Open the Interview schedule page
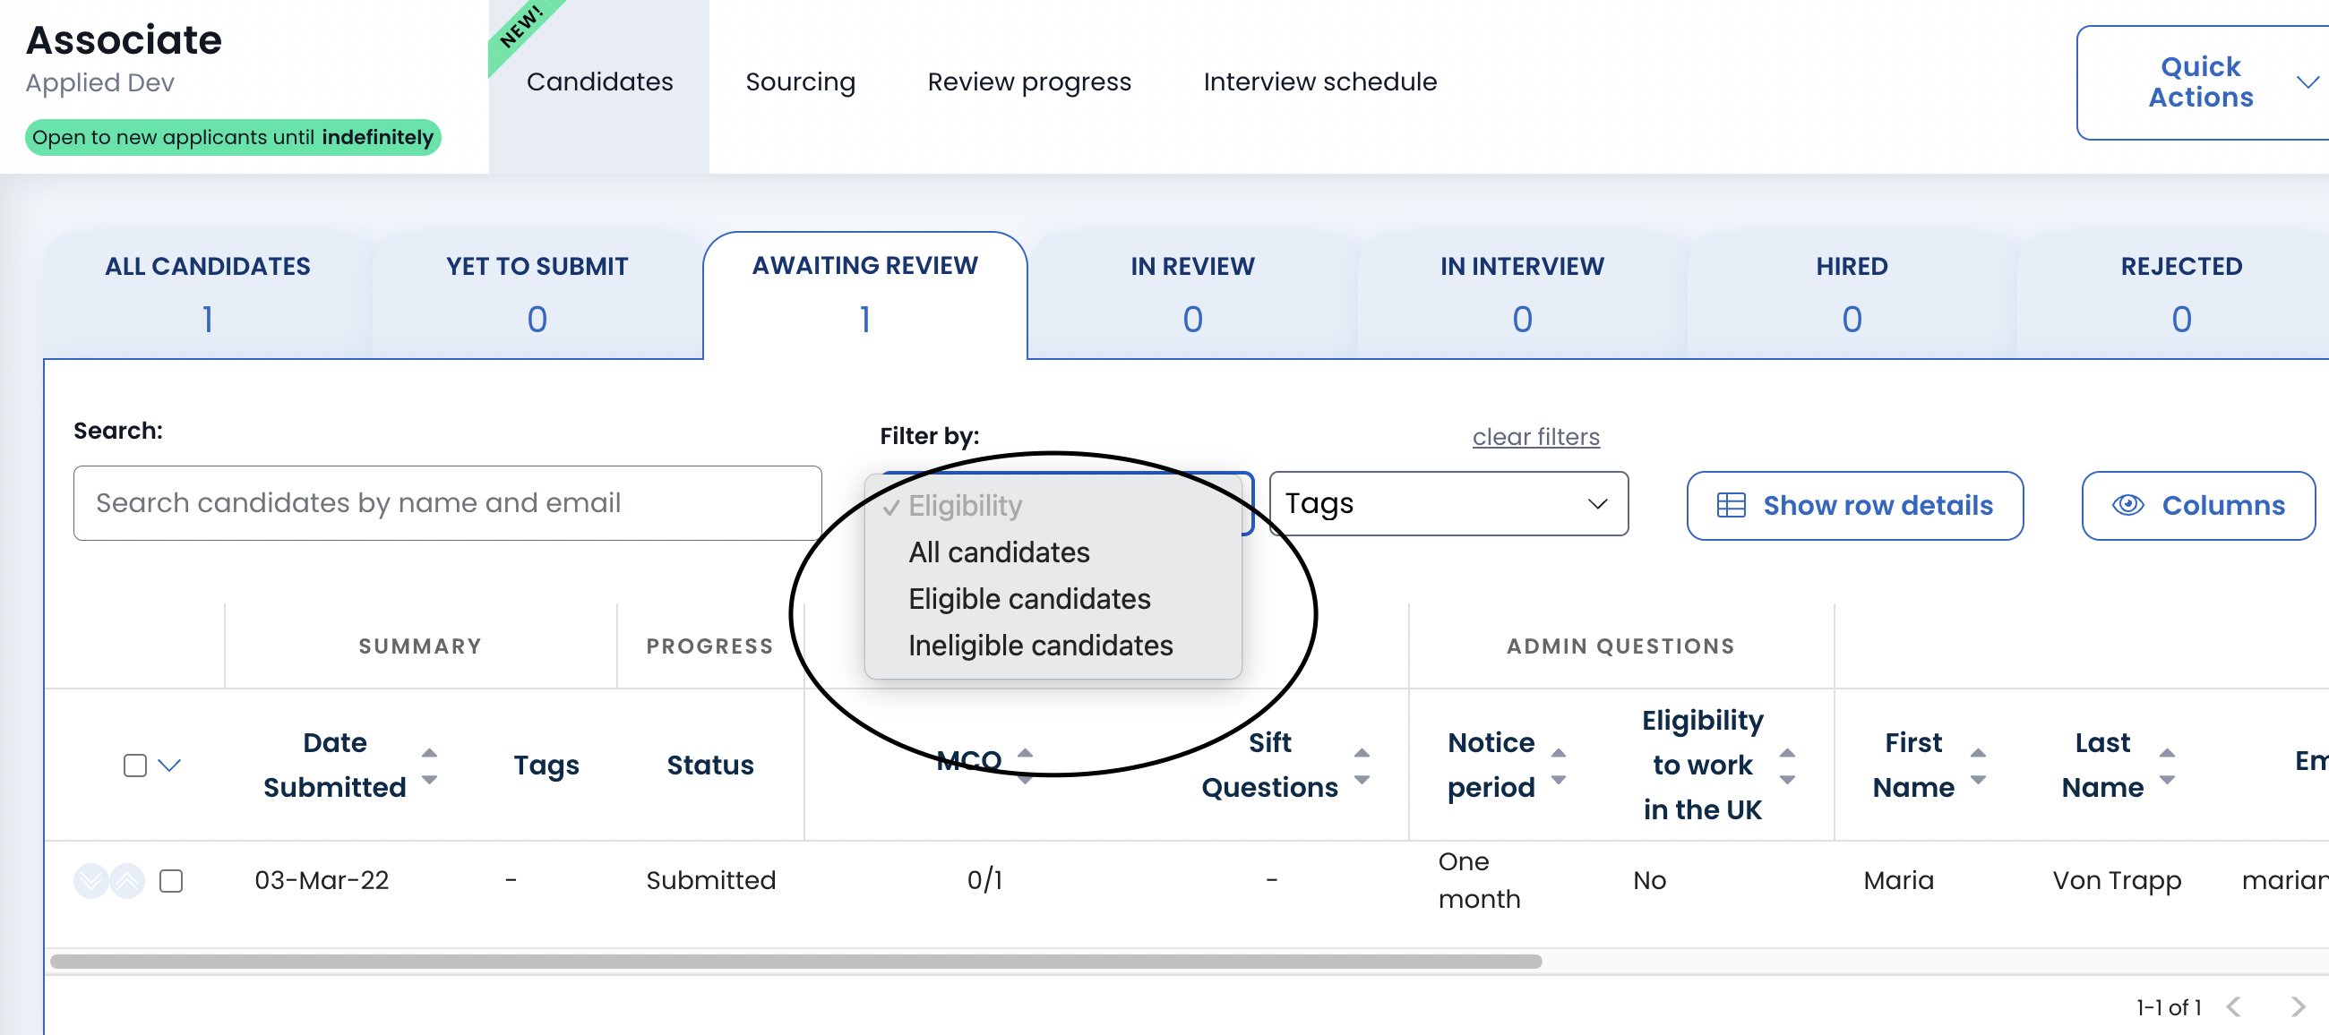The height and width of the screenshot is (1035, 2329). 1319,82
